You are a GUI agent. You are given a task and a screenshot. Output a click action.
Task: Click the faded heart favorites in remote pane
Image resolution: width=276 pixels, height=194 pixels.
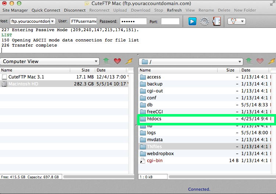coord(260,61)
